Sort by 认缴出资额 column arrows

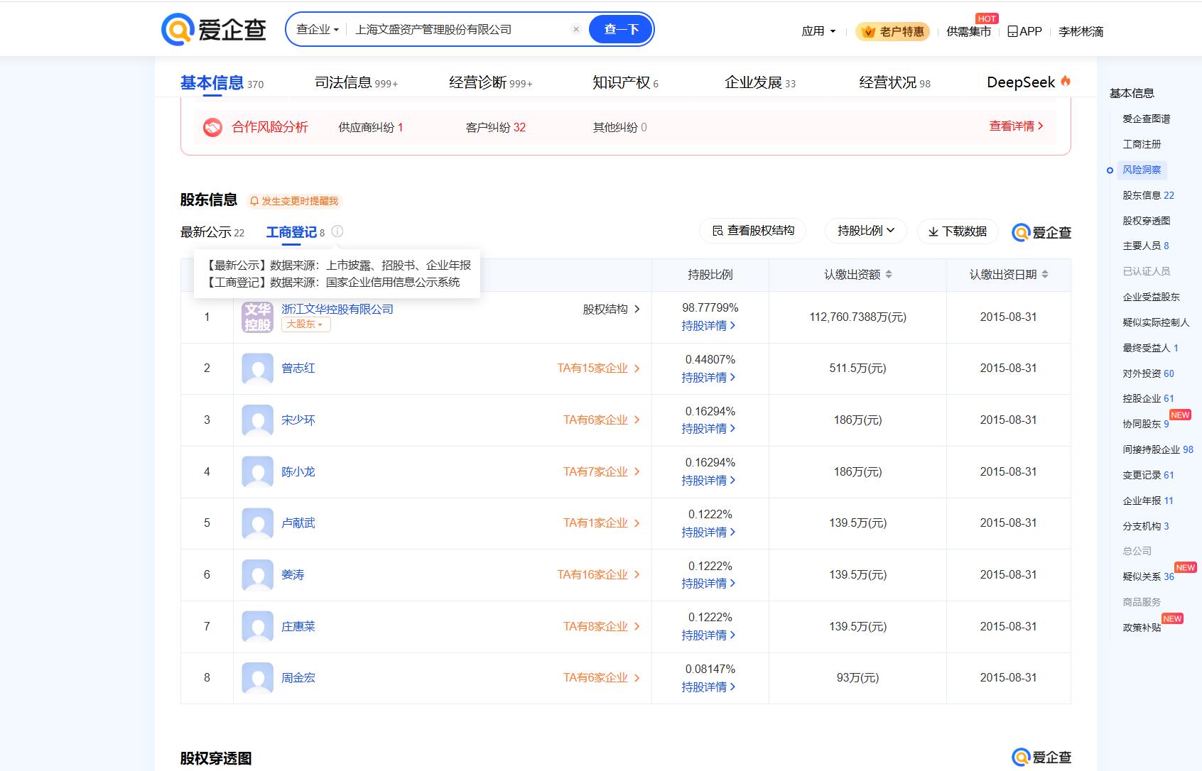[x=889, y=275]
